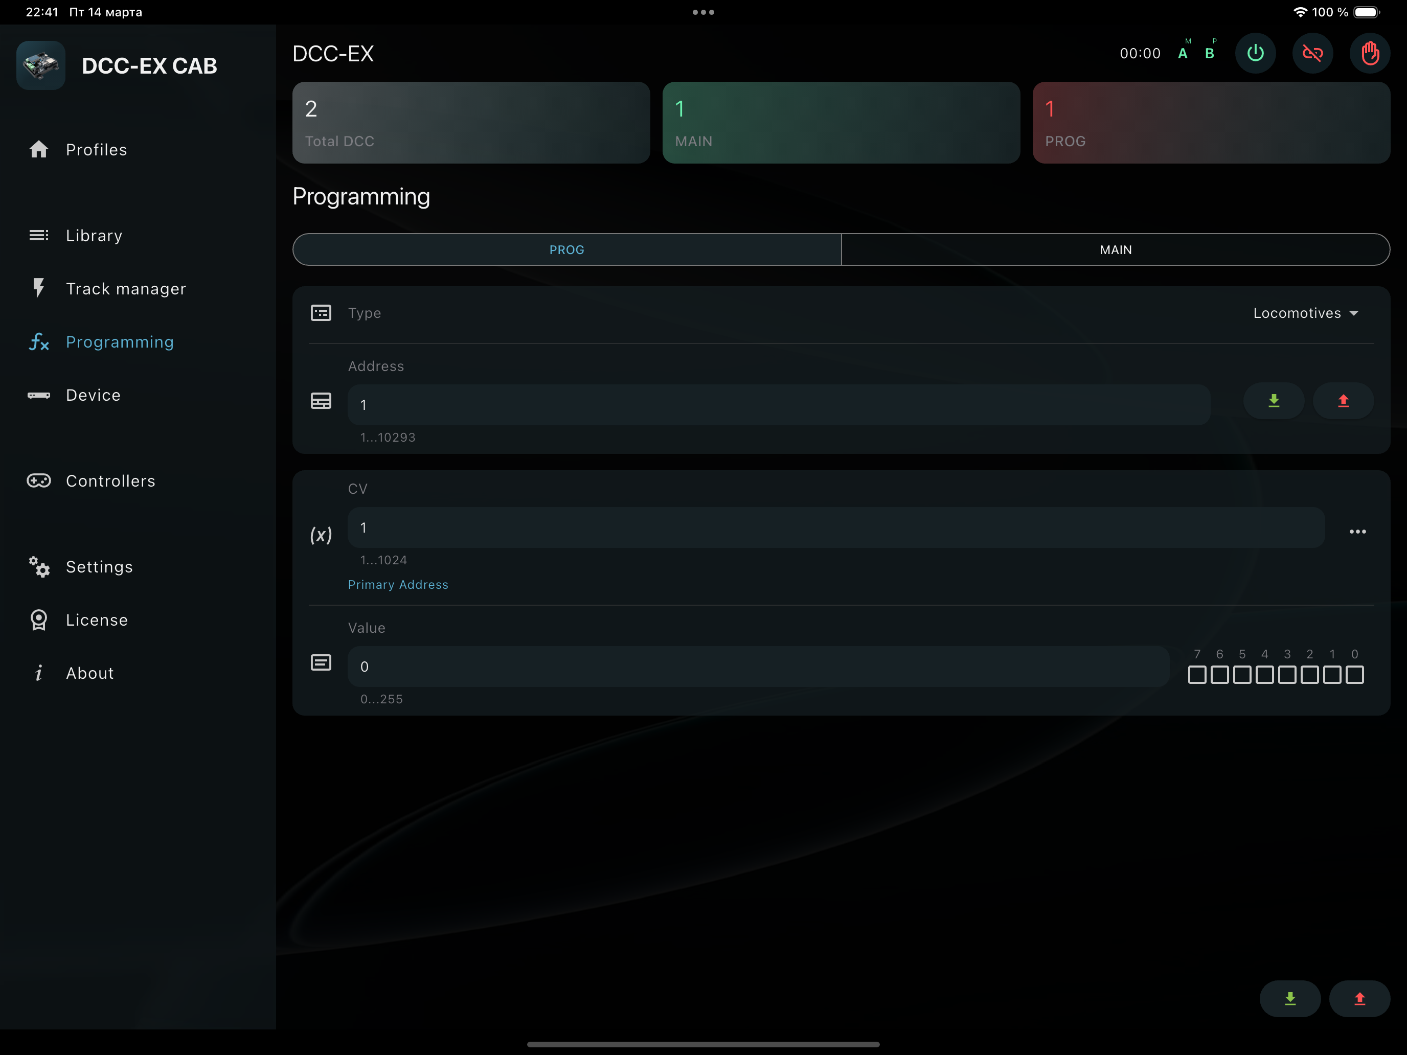The image size is (1407, 1055).
Task: Hit the emergency stop hand icon
Action: click(1370, 54)
